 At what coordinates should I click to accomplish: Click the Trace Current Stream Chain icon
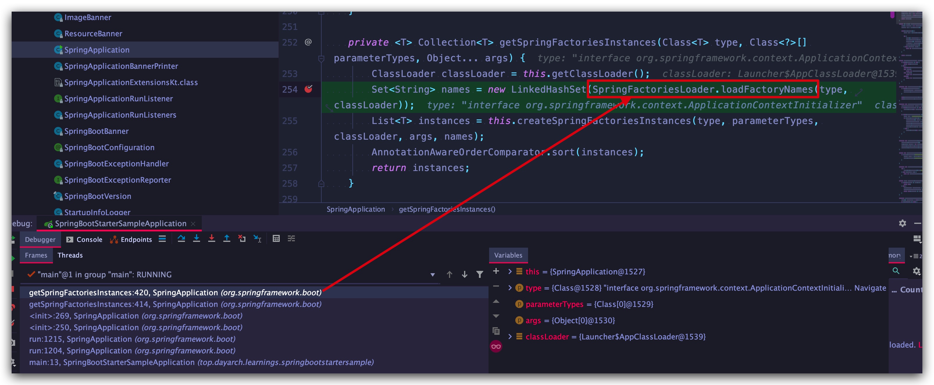pos(292,239)
